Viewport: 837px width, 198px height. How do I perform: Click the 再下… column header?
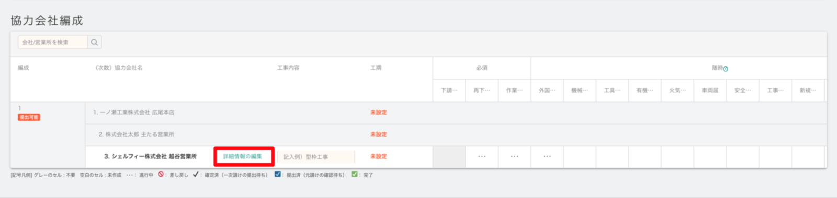482,91
